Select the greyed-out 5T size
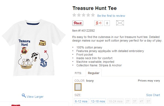The height and width of the screenshot is (106, 164). click(x=148, y=101)
